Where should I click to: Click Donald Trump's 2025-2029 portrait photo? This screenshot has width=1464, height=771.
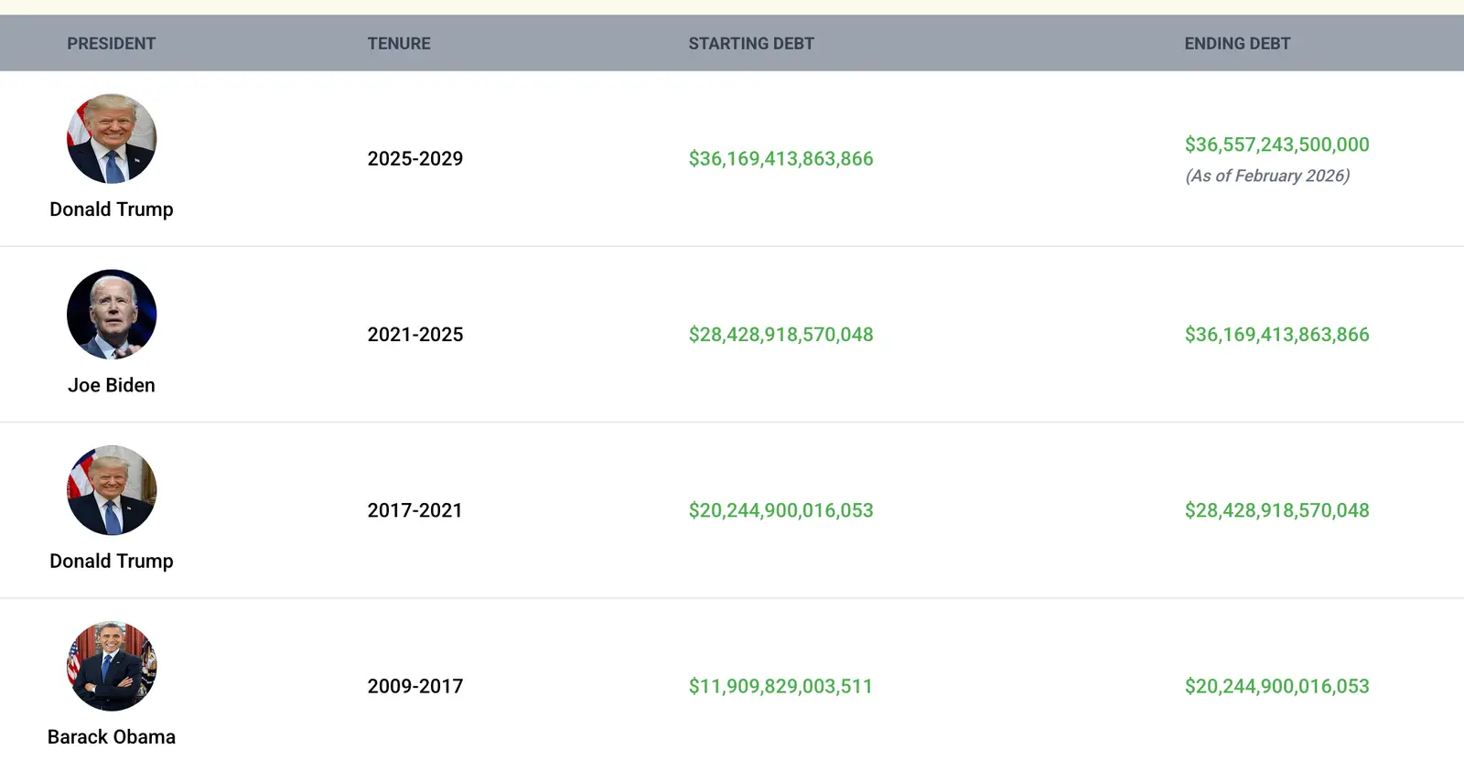coord(112,139)
